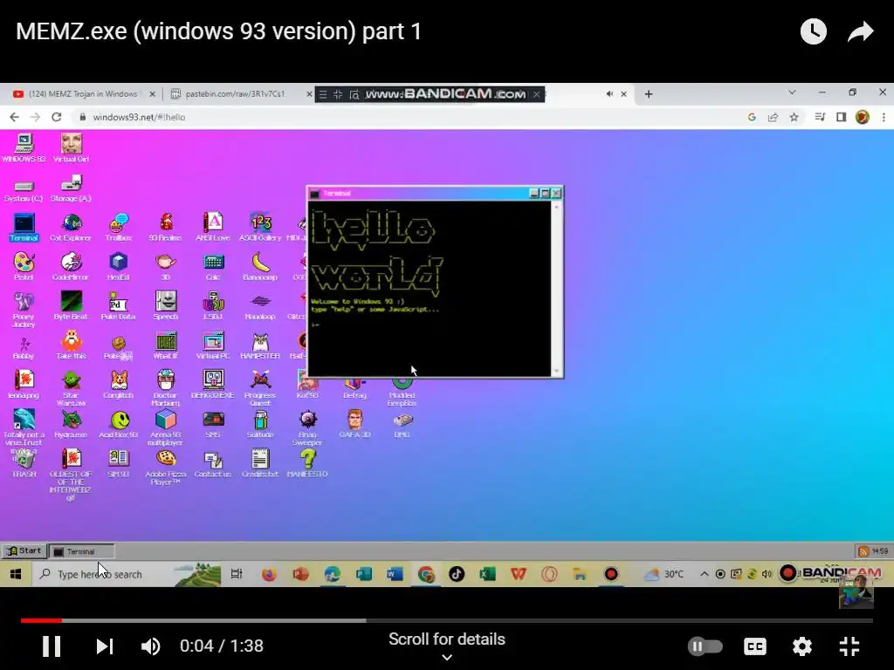Show hidden system tray icons
The image size is (894, 670).
(705, 574)
